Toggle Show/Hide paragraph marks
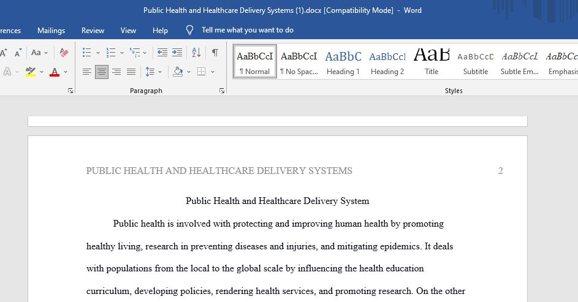The image size is (578, 302). [215, 53]
